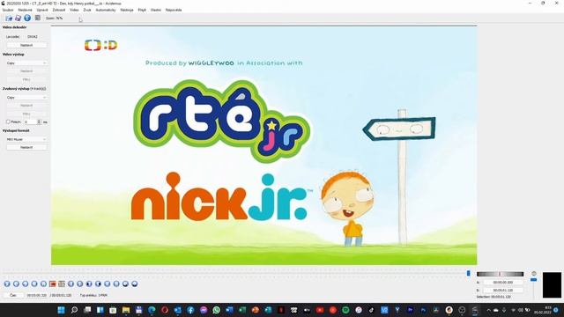Open the Vlastní menu
Viewport: 564px width, 317px height.
click(x=156, y=10)
